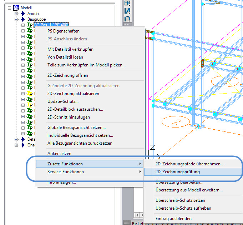Choose Von Detailstil lösen
Screen dimensions: 243x225
click(90, 57)
